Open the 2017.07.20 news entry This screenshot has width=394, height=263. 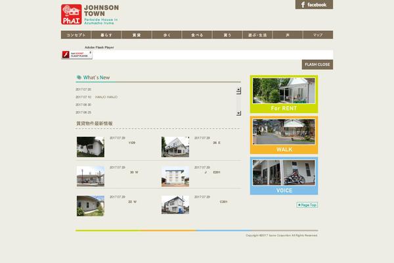point(83,89)
